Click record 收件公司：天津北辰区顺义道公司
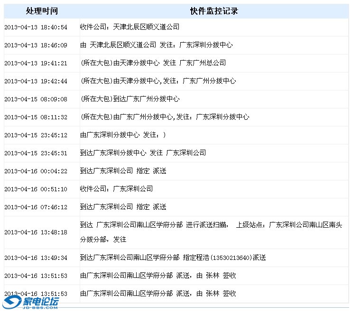Viewport: 352px width, 312px height. point(130,27)
